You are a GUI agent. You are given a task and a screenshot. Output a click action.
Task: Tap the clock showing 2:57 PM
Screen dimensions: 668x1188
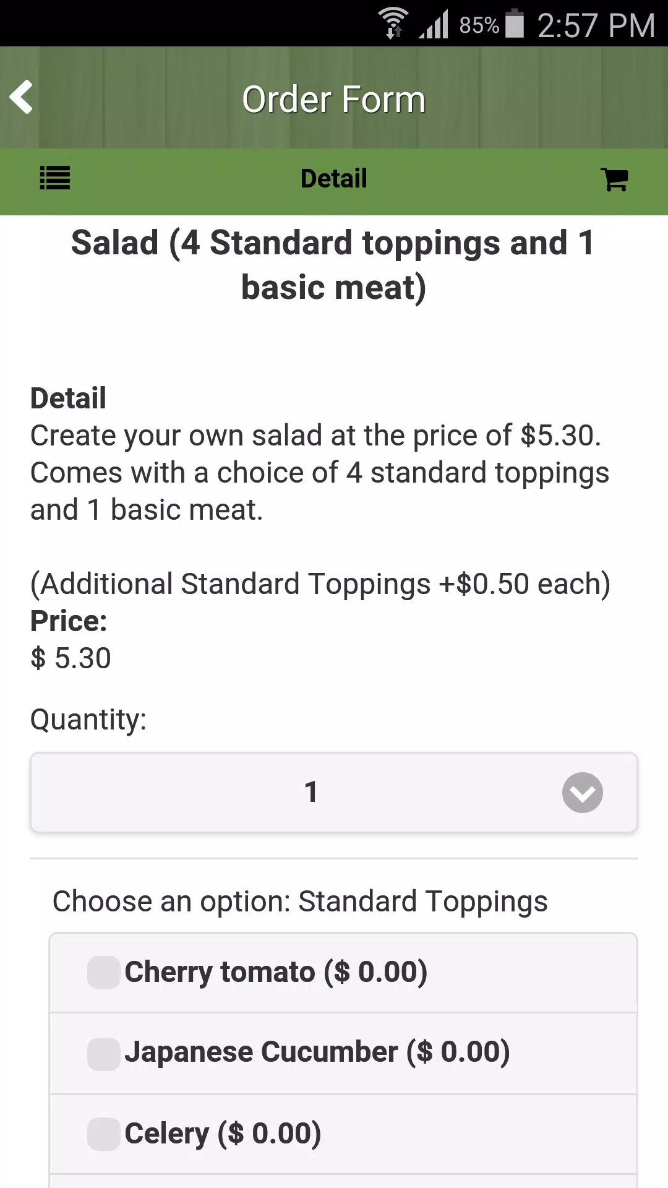point(596,25)
